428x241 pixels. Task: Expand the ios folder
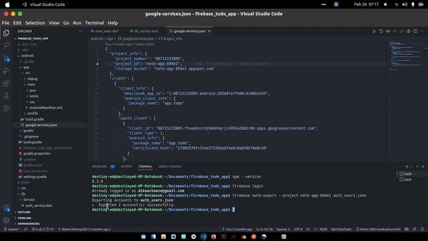tap(23, 188)
